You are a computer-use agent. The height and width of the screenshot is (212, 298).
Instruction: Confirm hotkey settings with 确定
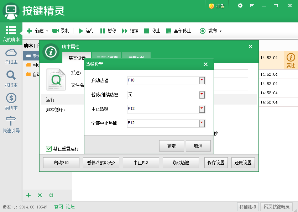tap(171, 146)
